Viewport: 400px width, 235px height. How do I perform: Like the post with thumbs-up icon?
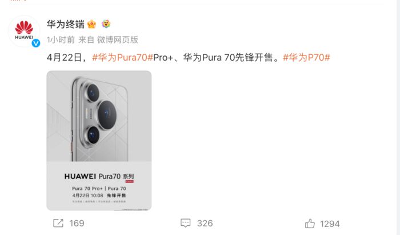[310, 223]
